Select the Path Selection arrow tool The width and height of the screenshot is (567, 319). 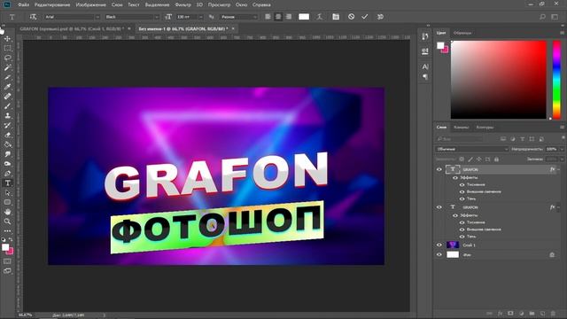(x=7, y=193)
